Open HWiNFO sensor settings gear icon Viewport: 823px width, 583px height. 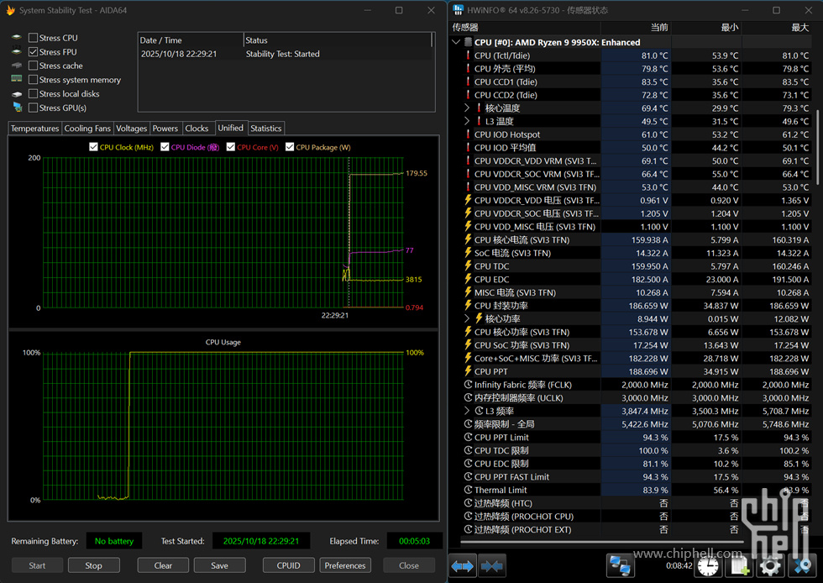pos(769,566)
